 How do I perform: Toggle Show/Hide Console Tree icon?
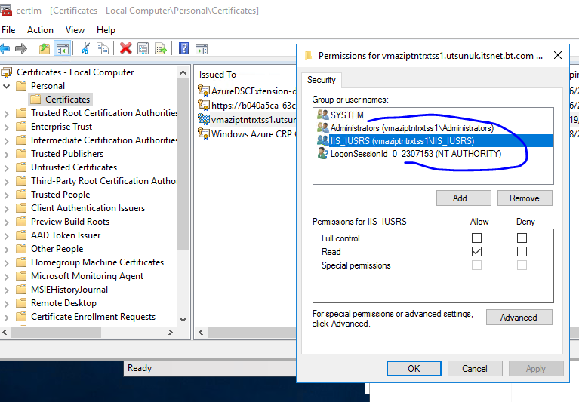click(62, 48)
